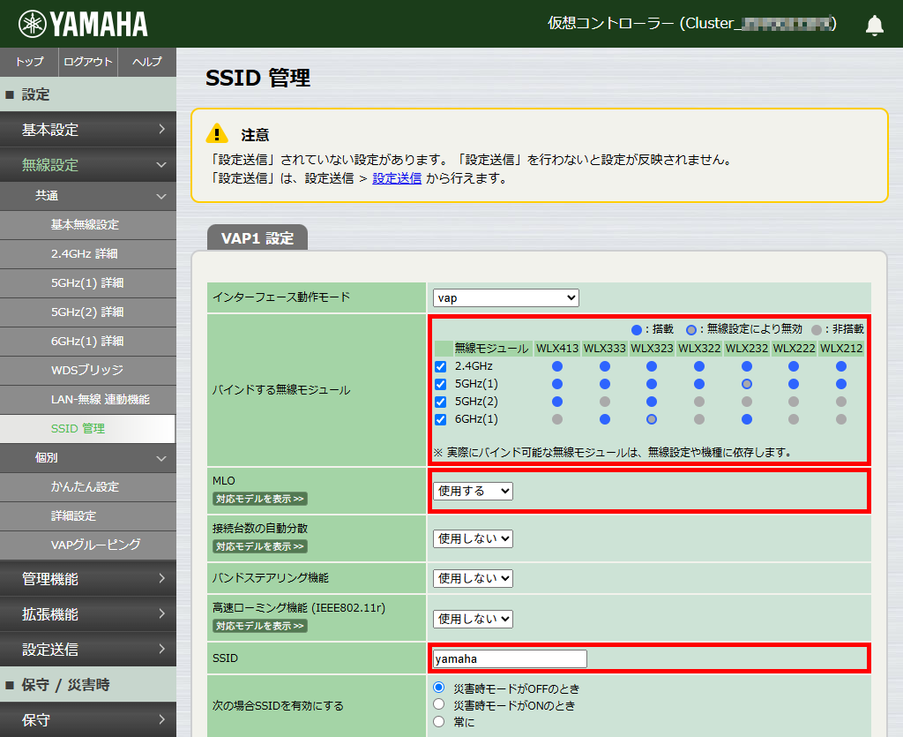This screenshot has width=903, height=737.
Task: Click the WLX212 column header
Action: pos(840,348)
